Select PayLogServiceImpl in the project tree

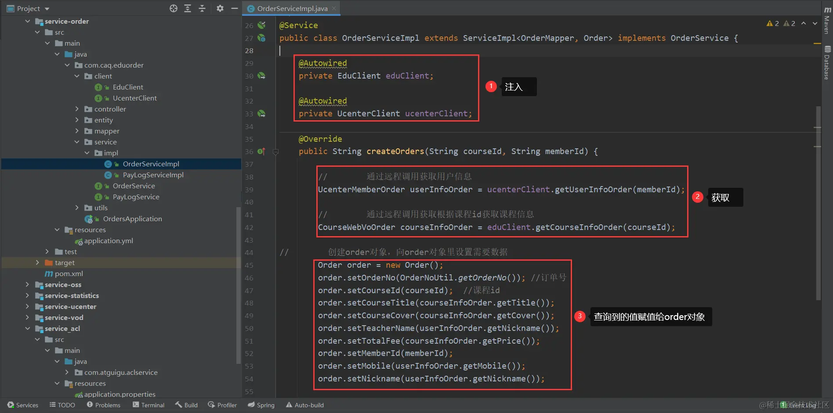point(153,175)
